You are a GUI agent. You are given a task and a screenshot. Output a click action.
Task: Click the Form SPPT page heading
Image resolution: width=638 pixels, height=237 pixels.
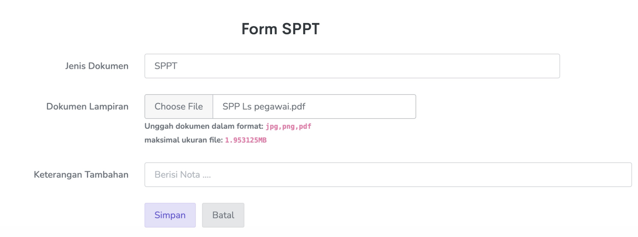click(280, 29)
